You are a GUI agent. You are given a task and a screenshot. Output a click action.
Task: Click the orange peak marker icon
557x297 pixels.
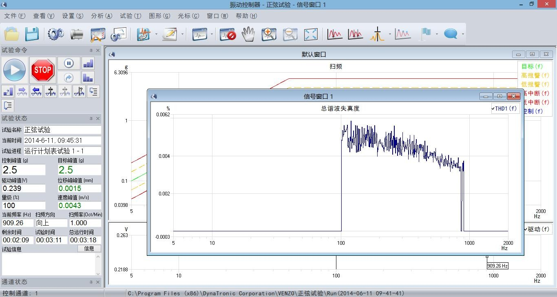pos(377,34)
